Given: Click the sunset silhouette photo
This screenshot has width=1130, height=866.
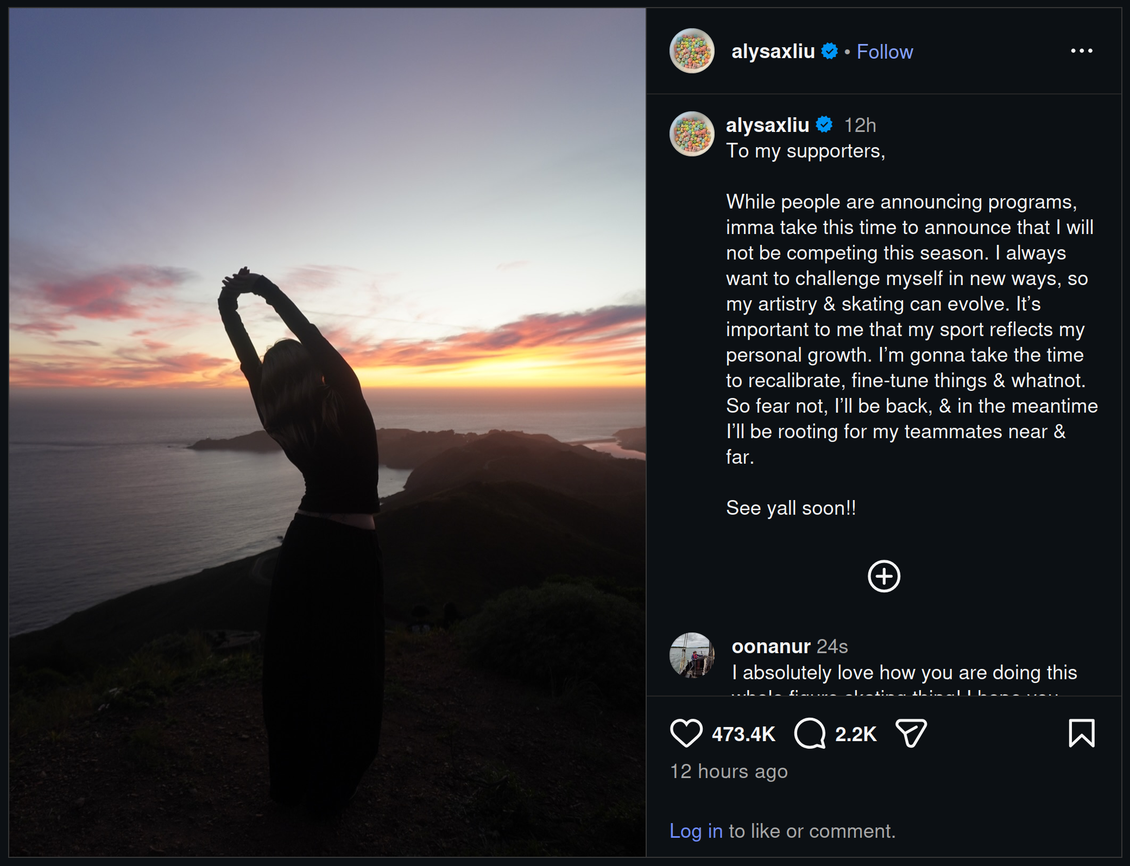Looking at the screenshot, I should 327,432.
